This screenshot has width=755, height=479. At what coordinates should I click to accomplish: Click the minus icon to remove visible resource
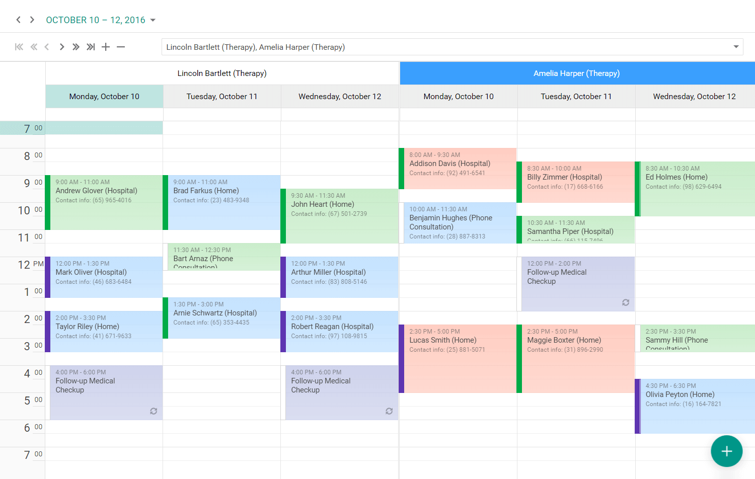pos(121,47)
